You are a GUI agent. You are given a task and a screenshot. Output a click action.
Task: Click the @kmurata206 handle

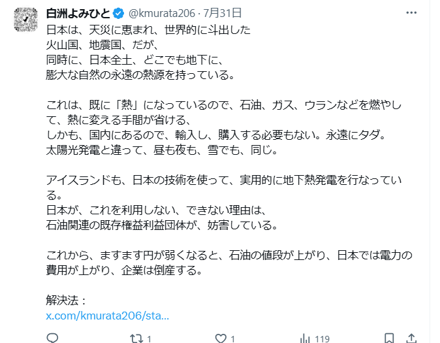pyautogui.click(x=162, y=13)
